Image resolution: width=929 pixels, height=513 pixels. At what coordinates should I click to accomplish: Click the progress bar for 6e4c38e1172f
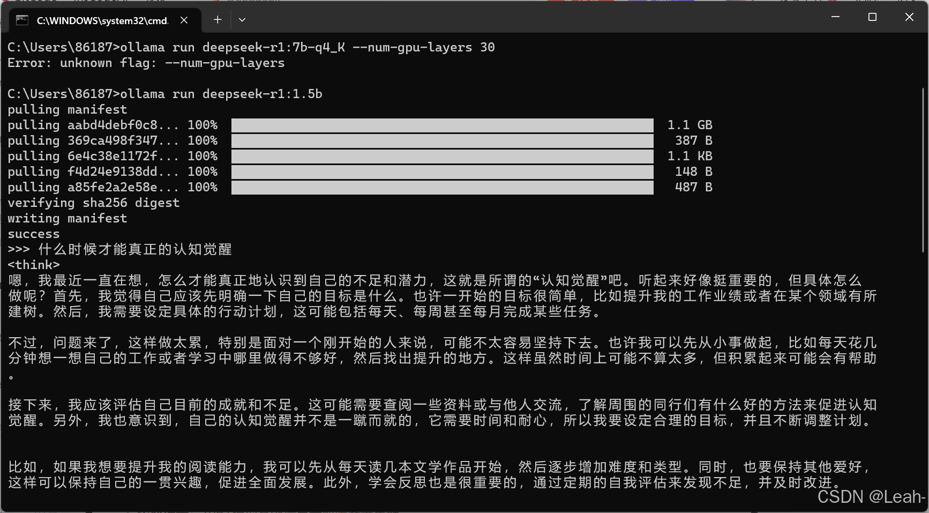click(x=443, y=157)
